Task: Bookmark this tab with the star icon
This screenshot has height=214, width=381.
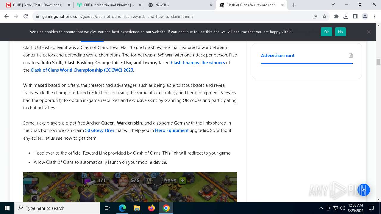Action: coord(324,16)
